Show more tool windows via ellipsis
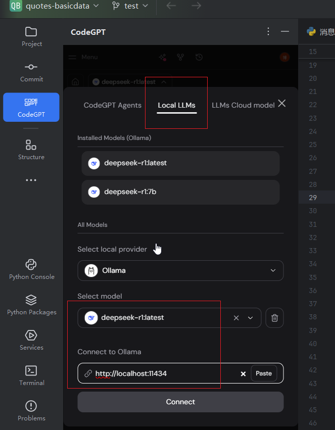The height and width of the screenshot is (430, 335). coord(31,180)
